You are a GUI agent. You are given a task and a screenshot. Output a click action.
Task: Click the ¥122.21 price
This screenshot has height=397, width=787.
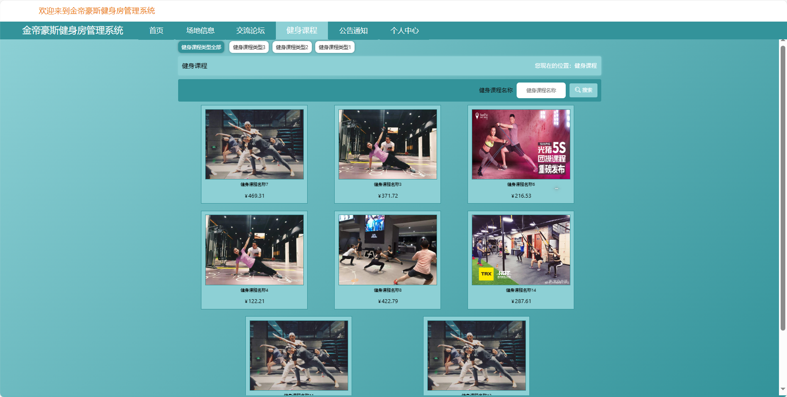pos(254,301)
